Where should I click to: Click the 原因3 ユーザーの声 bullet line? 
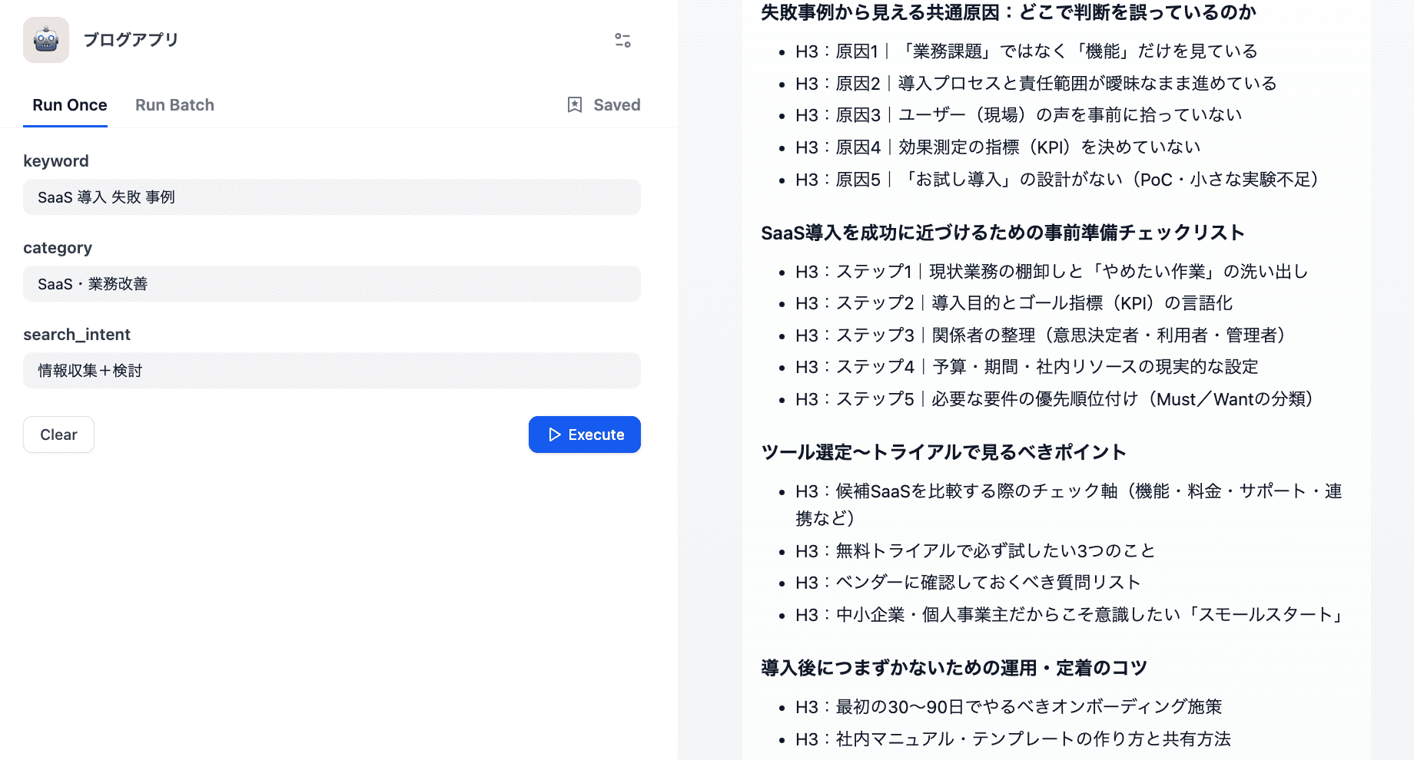point(1019,115)
